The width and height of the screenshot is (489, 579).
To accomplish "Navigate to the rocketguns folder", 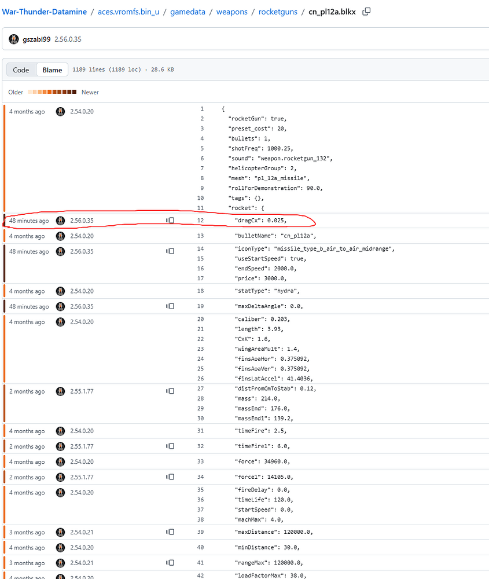I will pyautogui.click(x=278, y=12).
